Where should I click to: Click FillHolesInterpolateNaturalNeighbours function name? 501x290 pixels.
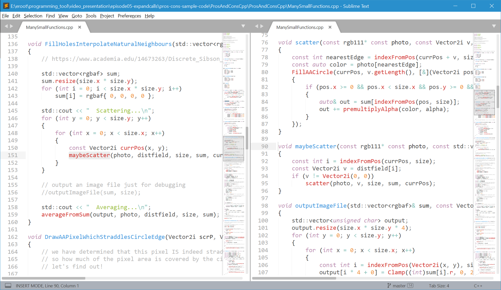pos(108,44)
